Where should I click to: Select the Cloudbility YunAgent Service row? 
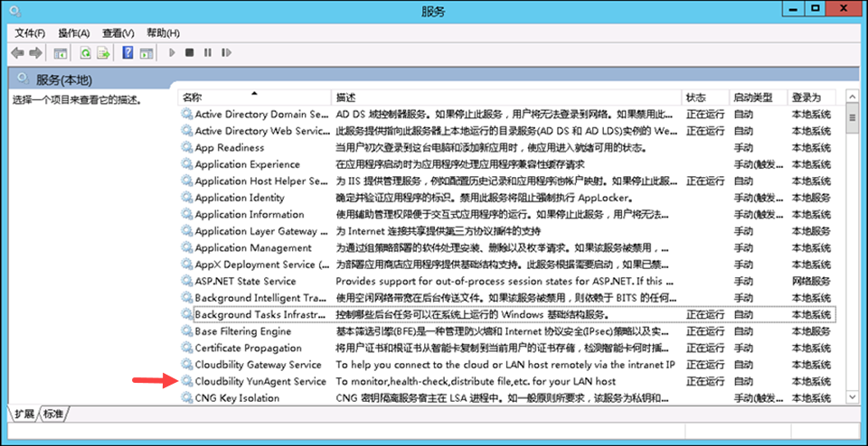point(260,382)
